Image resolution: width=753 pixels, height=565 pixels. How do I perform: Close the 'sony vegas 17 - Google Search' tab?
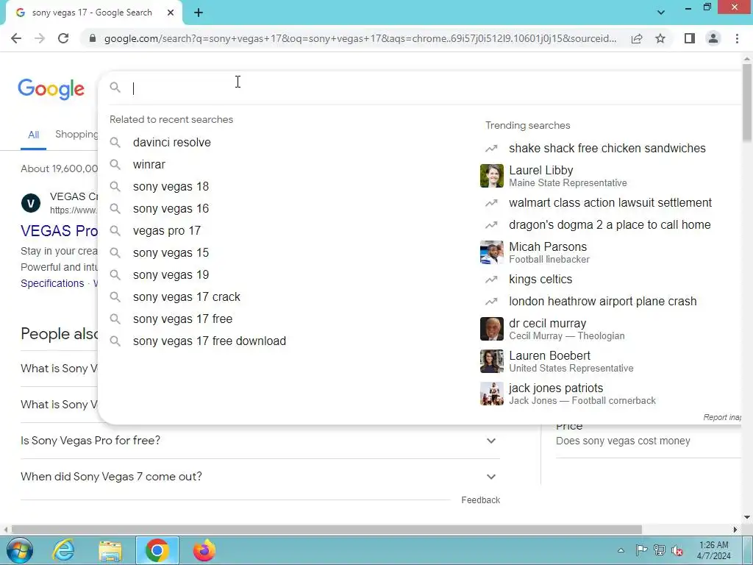pyautogui.click(x=171, y=13)
